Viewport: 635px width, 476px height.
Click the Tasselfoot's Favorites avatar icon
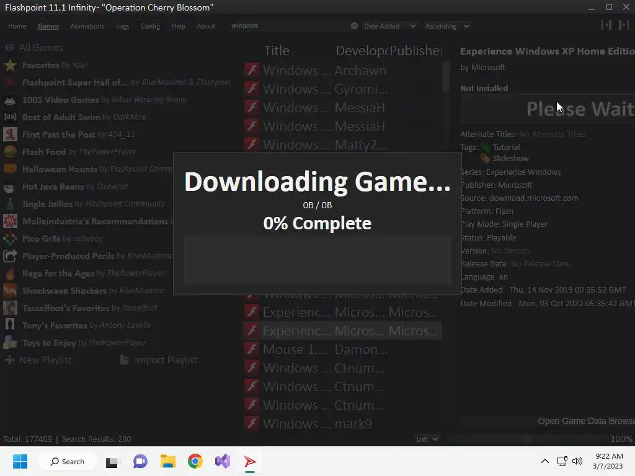point(10,308)
